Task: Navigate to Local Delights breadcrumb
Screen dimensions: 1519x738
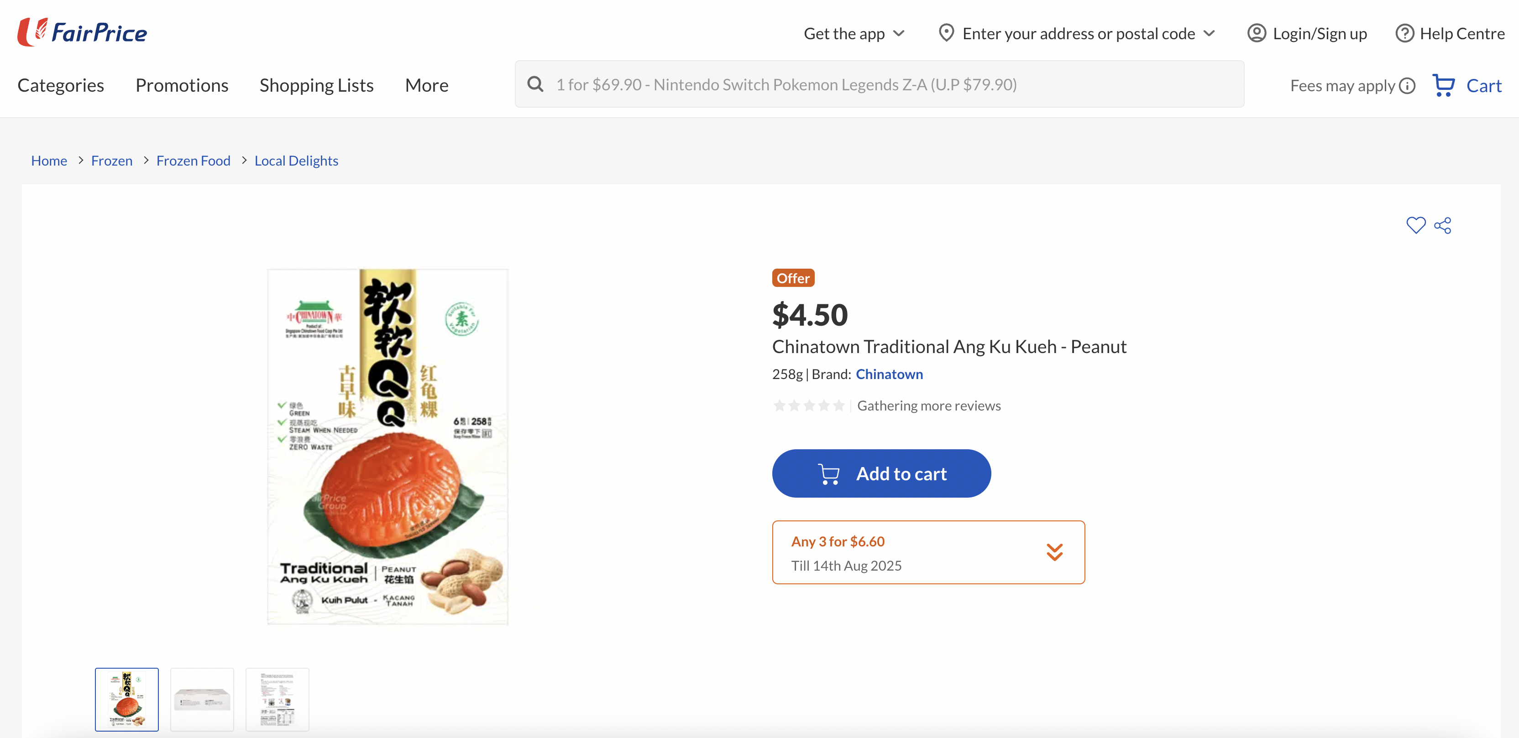Action: pos(296,161)
